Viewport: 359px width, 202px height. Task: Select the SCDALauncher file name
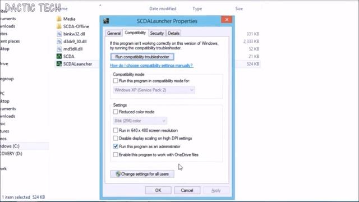tap(77, 64)
